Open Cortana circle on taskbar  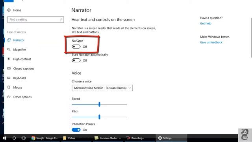coord(14,138)
